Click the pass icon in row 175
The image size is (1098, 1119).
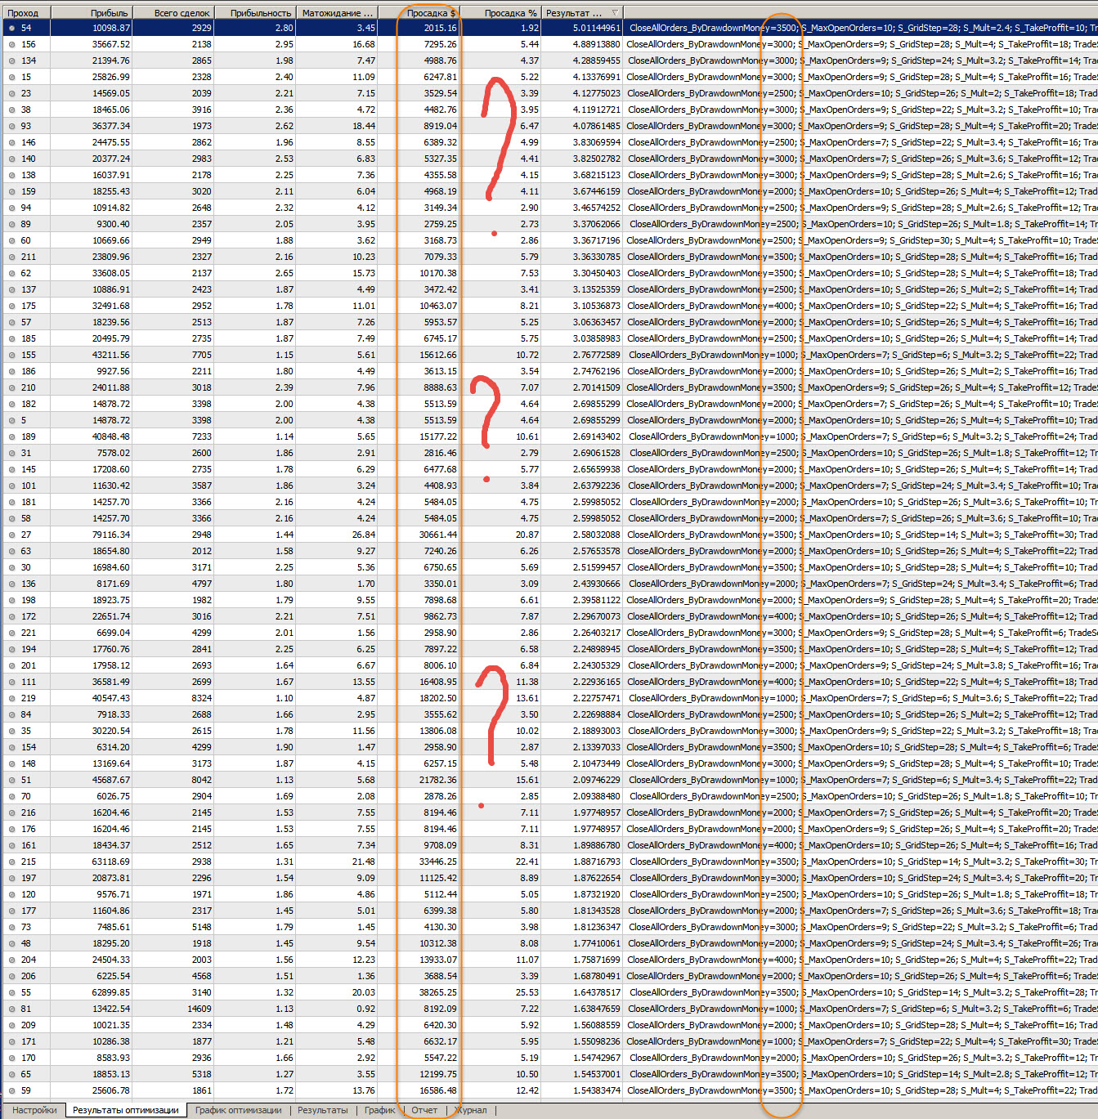11,306
